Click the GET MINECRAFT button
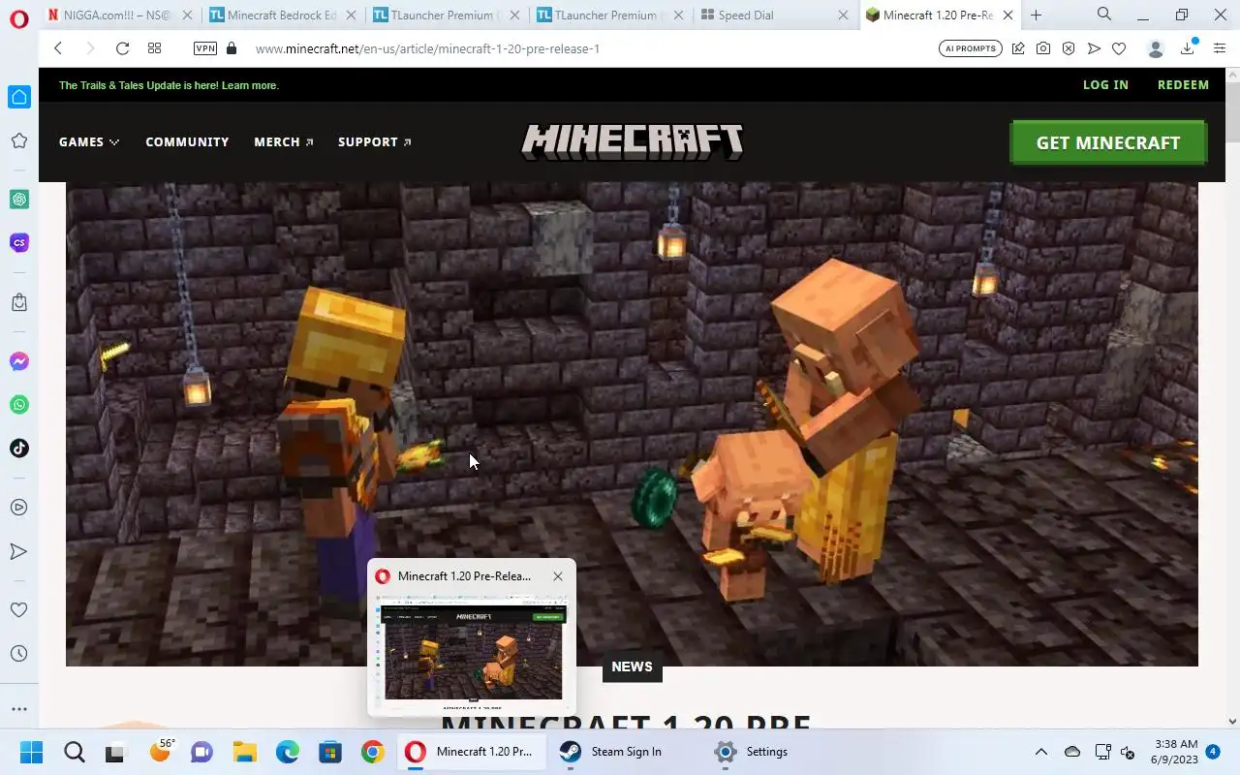The image size is (1240, 775). pyautogui.click(x=1108, y=142)
